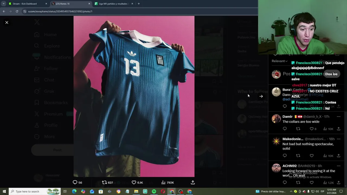
Task: View site information icon in address bar
Action: tap(25, 11)
